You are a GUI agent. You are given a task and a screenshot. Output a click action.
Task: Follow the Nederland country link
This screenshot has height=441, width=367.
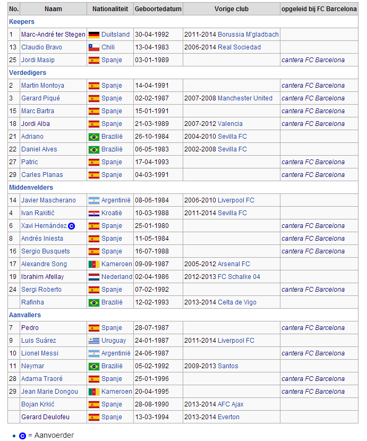click(x=117, y=277)
